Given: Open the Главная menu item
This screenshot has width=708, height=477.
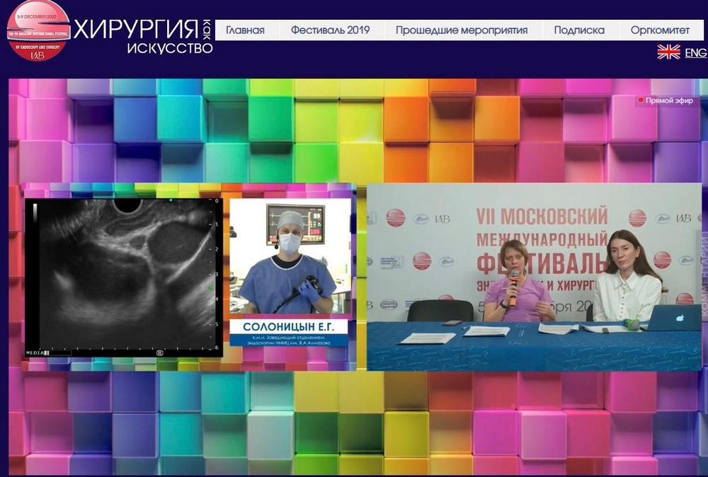Looking at the screenshot, I should tap(245, 30).
